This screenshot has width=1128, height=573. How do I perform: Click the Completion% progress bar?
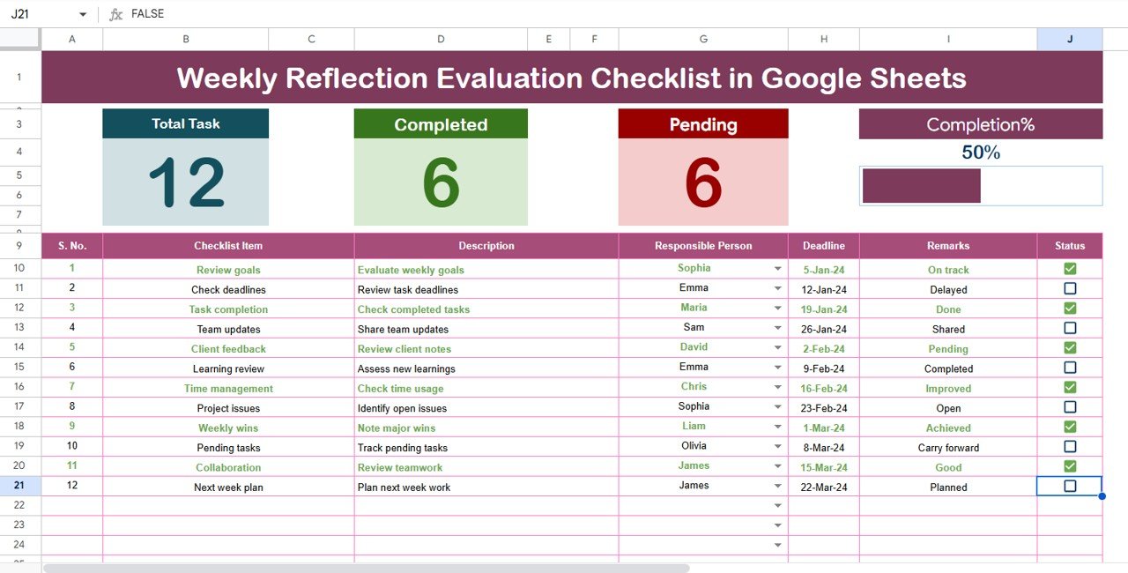[921, 186]
